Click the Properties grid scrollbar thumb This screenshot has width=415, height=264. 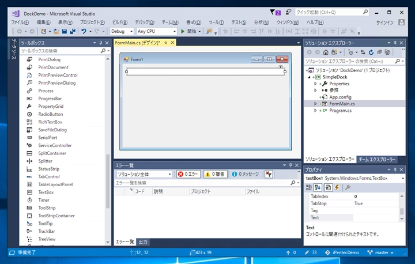click(x=402, y=211)
